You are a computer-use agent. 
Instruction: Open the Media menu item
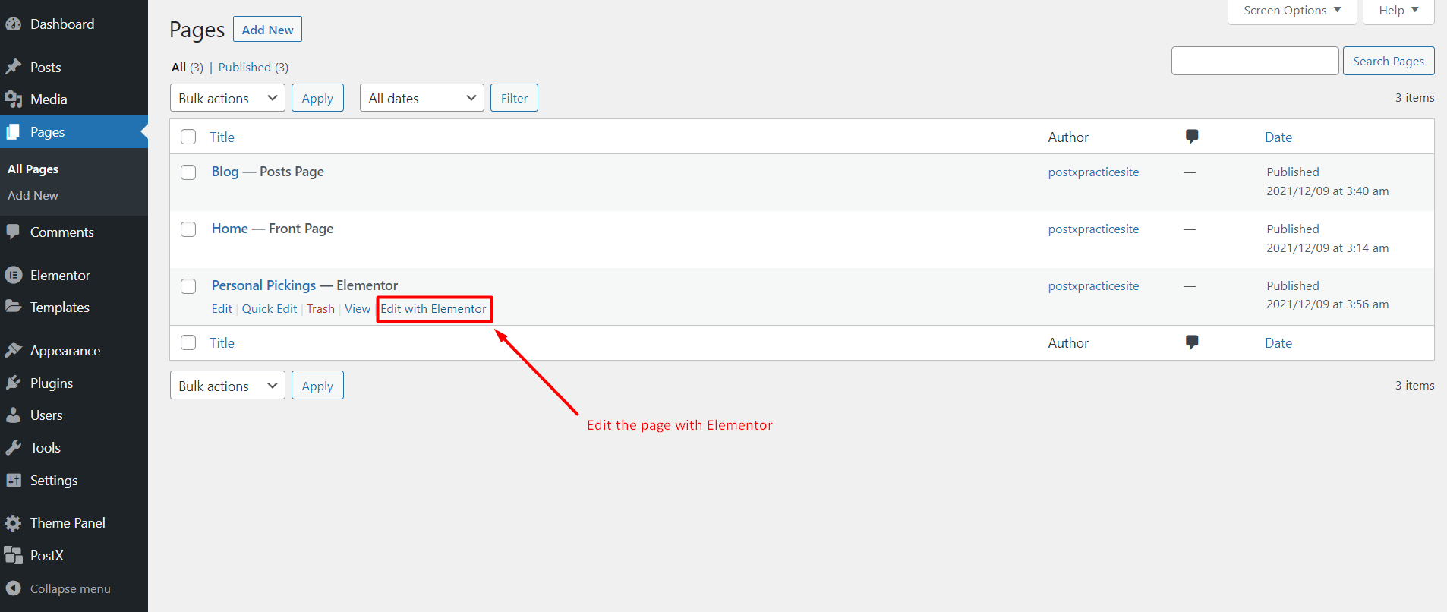pyautogui.click(x=49, y=99)
